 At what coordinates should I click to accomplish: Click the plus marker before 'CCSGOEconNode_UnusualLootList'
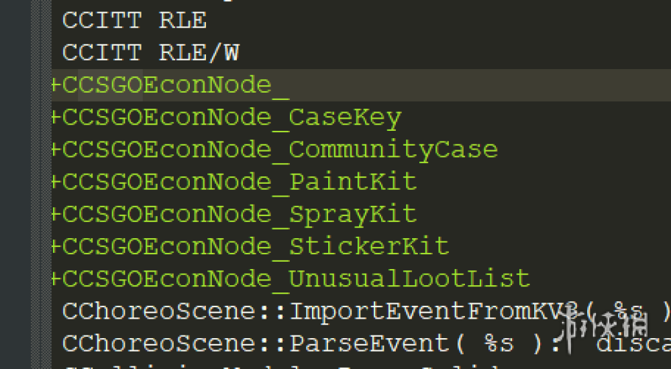[56, 279]
